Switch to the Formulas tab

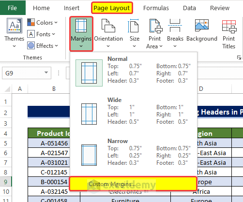[x=156, y=8]
